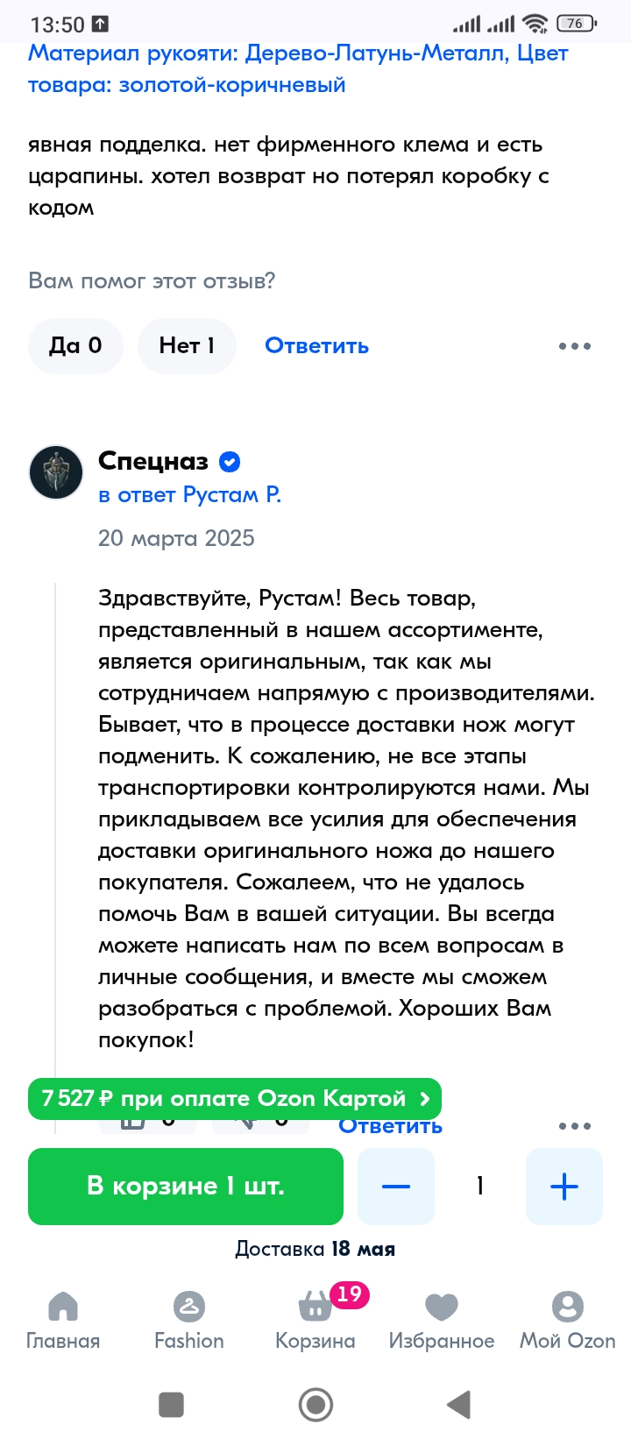The width and height of the screenshot is (631, 1446).
Task: Expand the Ozon Картой price banner chevron
Action: coord(425,1099)
